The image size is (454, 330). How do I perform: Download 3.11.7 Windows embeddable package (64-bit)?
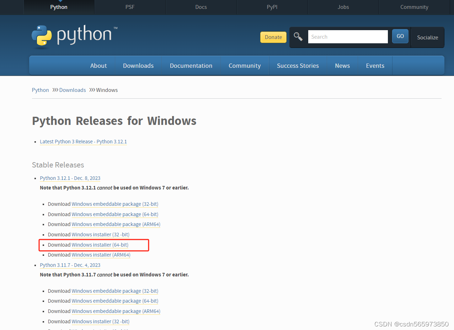point(115,301)
